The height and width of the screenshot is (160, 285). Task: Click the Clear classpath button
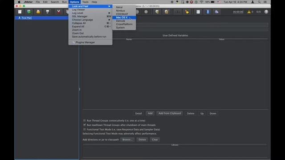pyautogui.click(x=155, y=140)
